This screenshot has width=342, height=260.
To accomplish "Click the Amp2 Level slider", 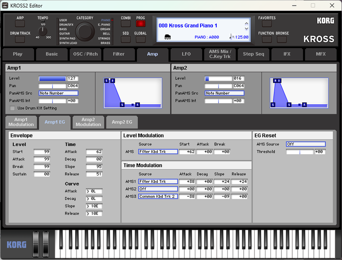I will click(x=218, y=79).
